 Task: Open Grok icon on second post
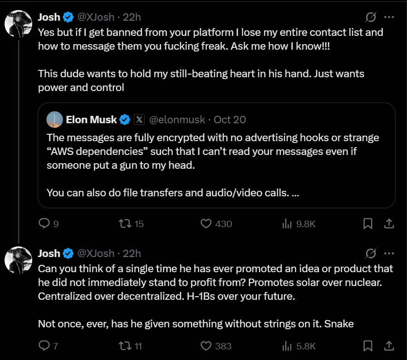(x=370, y=253)
